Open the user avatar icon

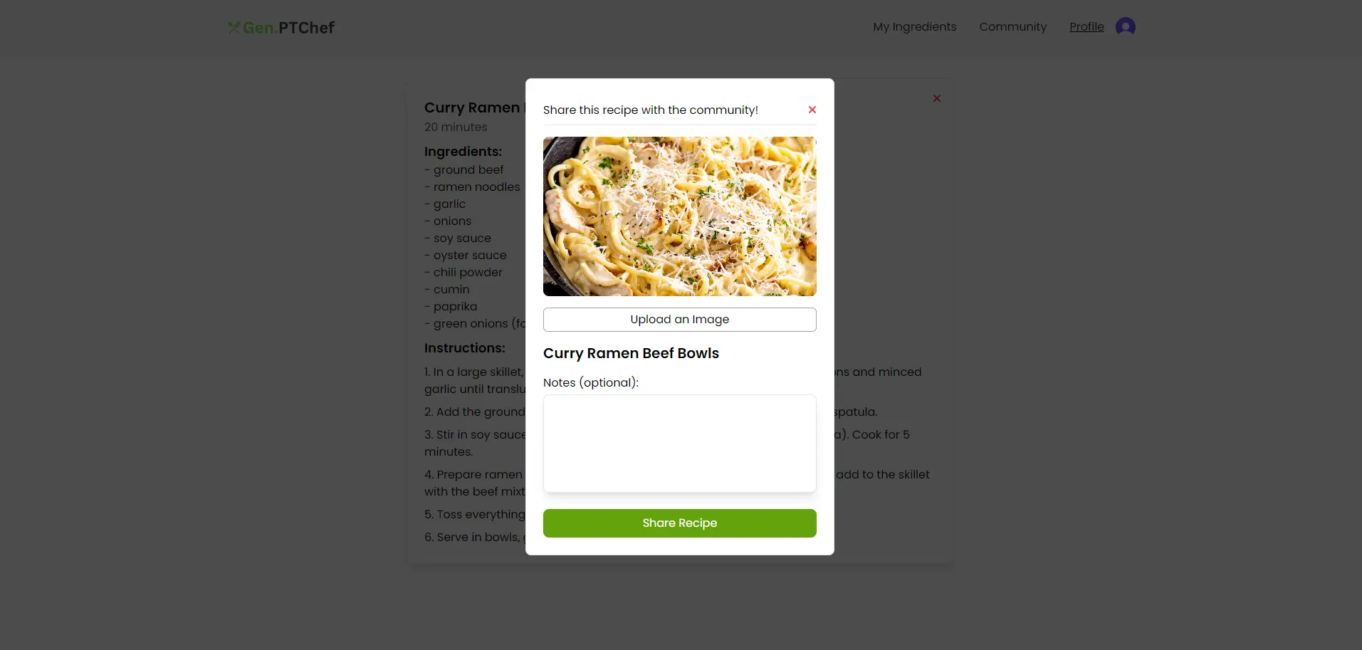pos(1125,27)
